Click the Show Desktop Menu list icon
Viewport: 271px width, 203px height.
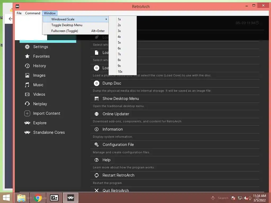[97, 99]
